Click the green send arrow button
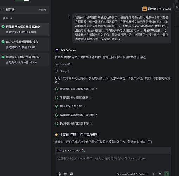179x176 pixels. pos(167,174)
